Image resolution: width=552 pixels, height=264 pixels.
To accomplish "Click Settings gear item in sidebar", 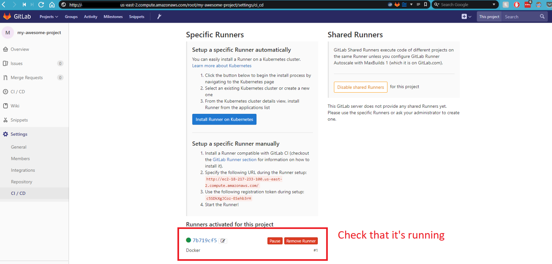I will [19, 134].
